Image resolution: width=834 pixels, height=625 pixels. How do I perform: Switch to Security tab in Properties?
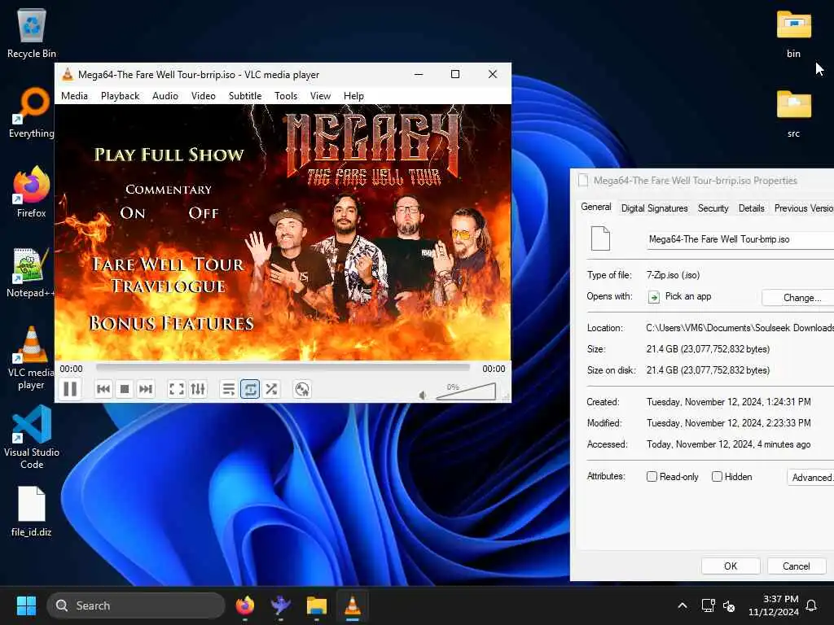(713, 208)
